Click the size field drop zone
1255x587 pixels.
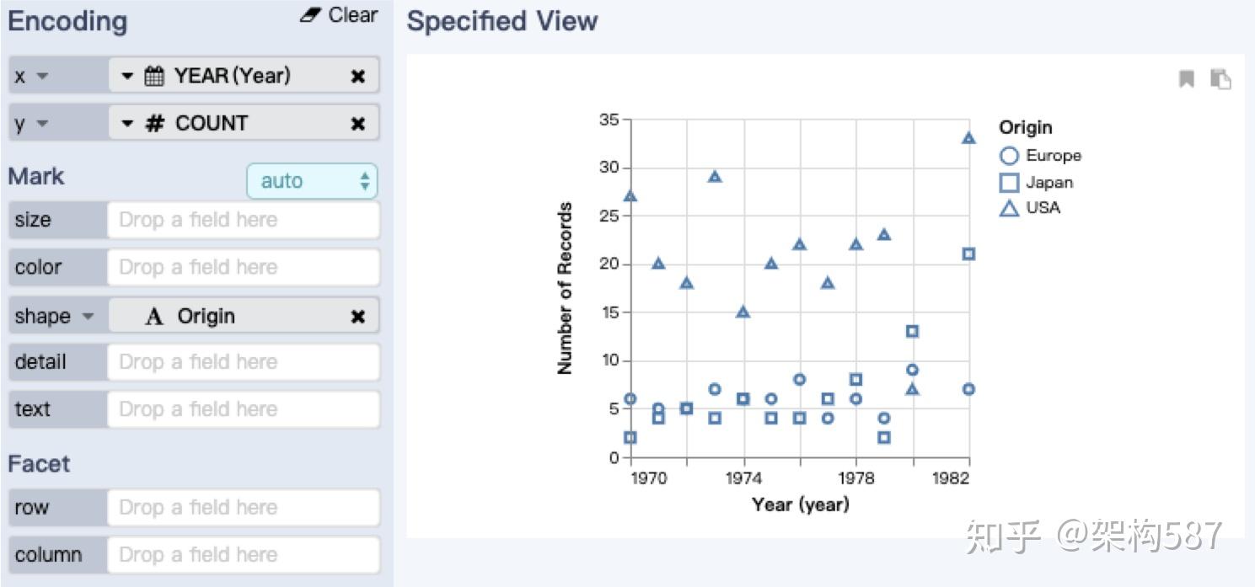tap(244, 220)
